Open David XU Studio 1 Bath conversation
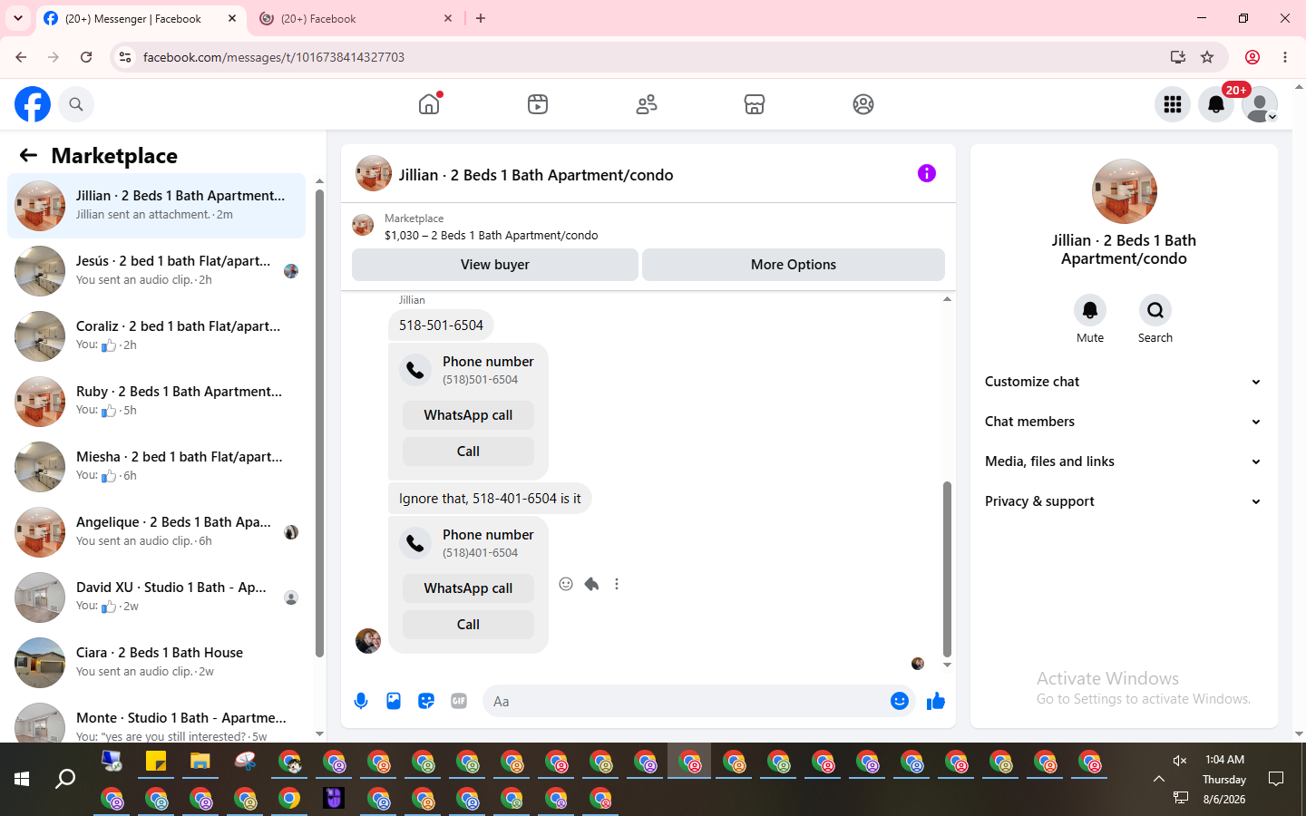 click(156, 597)
